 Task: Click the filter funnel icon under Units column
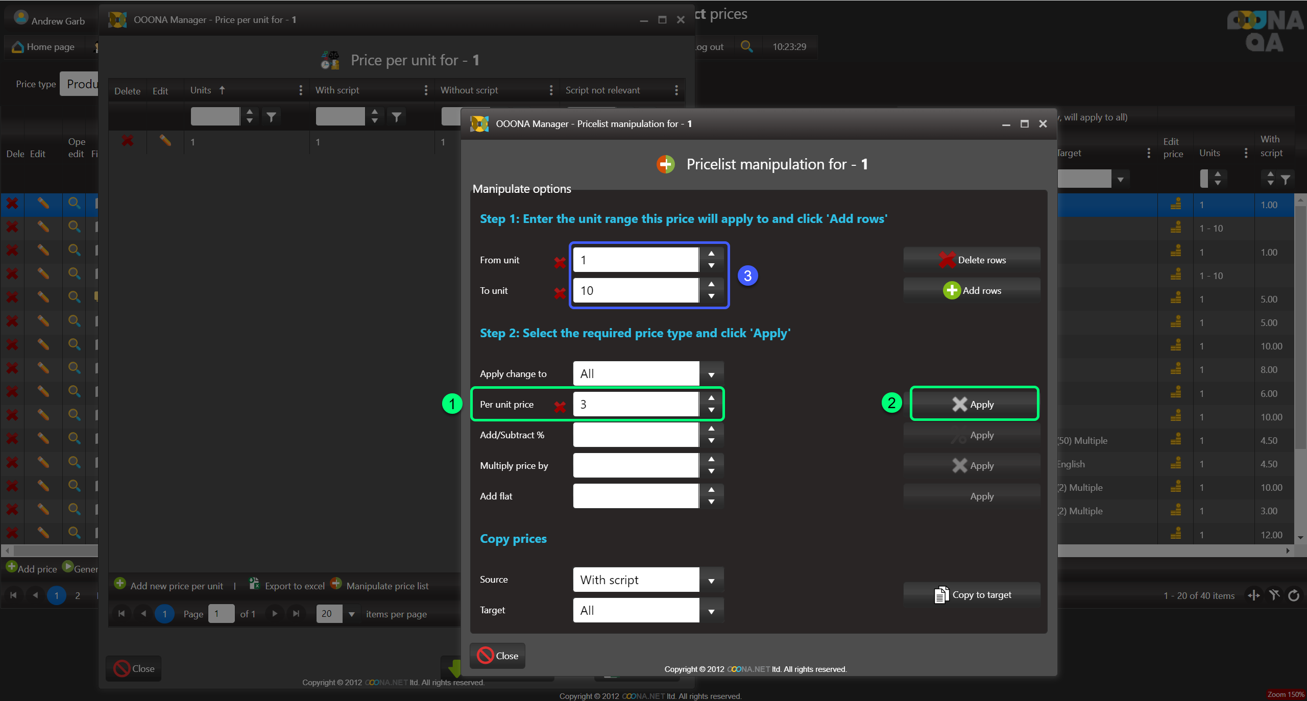tap(271, 117)
